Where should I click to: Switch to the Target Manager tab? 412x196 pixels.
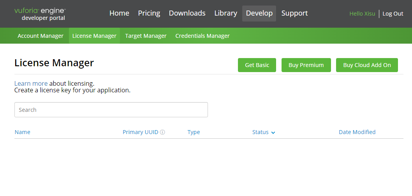point(146,36)
